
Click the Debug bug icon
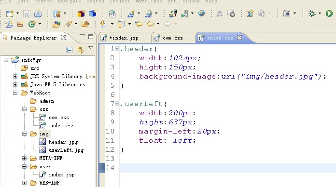click(312, 13)
